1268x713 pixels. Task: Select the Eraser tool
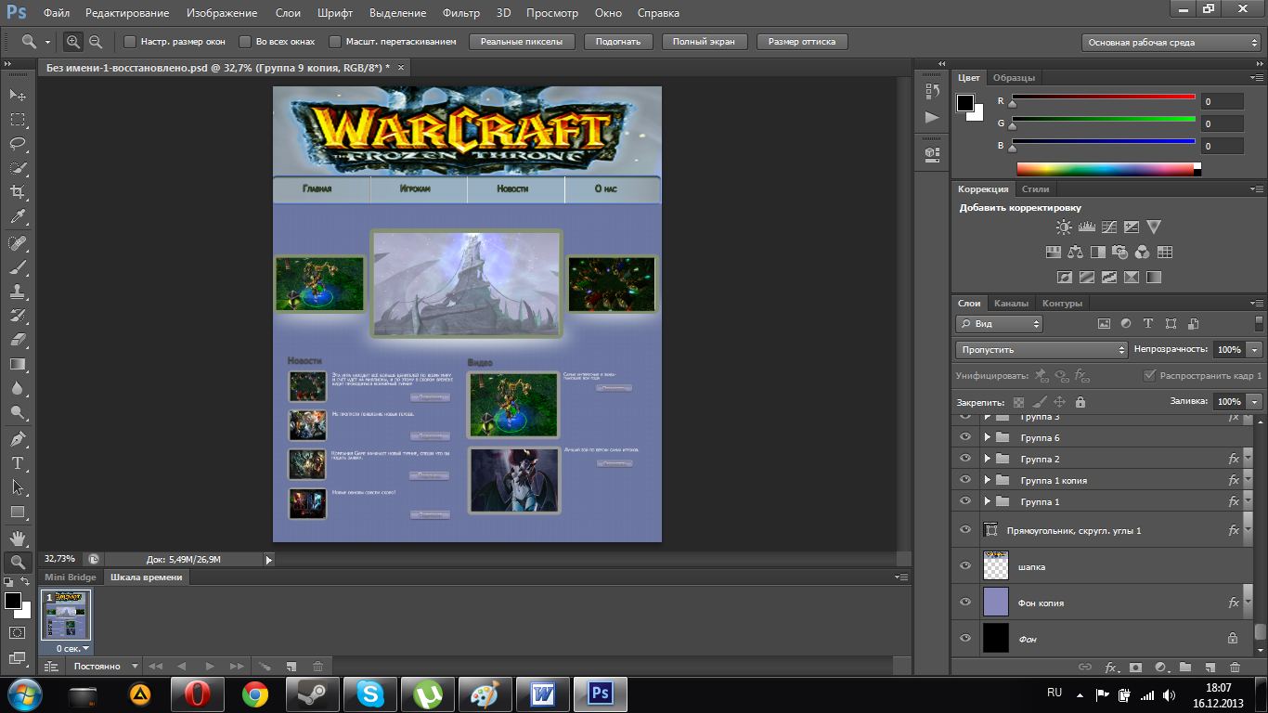pos(18,340)
